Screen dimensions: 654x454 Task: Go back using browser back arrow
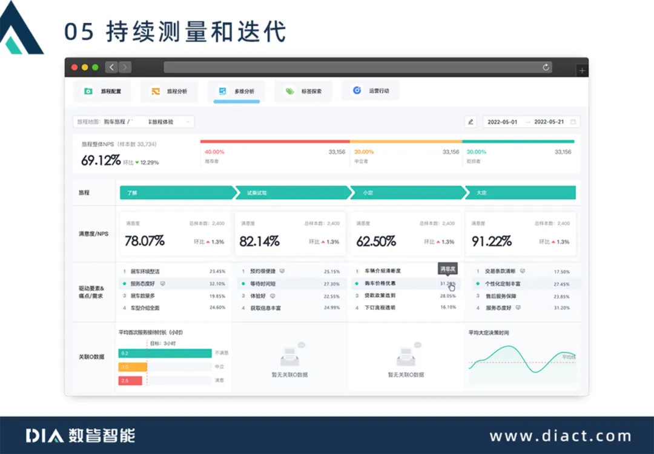coord(111,67)
